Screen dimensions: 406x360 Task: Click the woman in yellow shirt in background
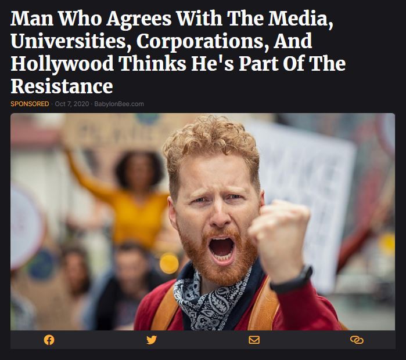pos(131,197)
